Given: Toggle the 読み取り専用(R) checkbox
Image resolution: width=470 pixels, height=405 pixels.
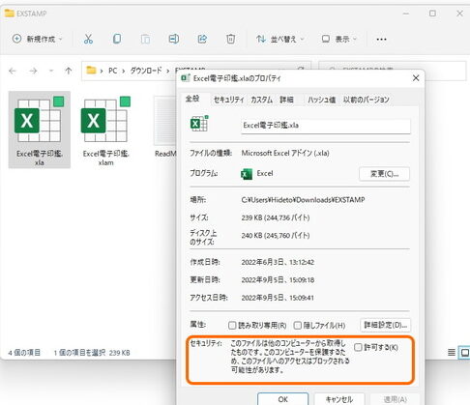Looking at the screenshot, I should (232, 326).
